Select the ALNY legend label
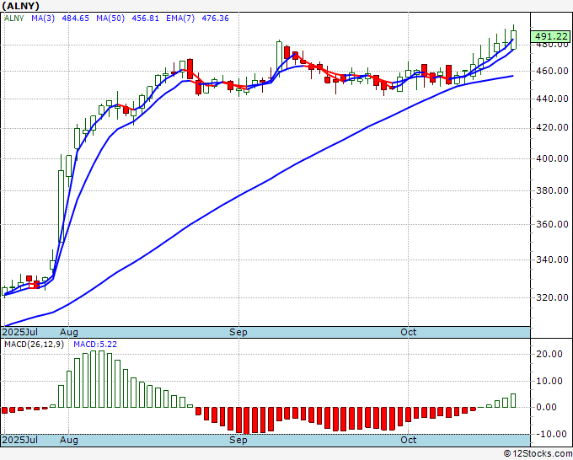The image size is (573, 460). coord(13,19)
